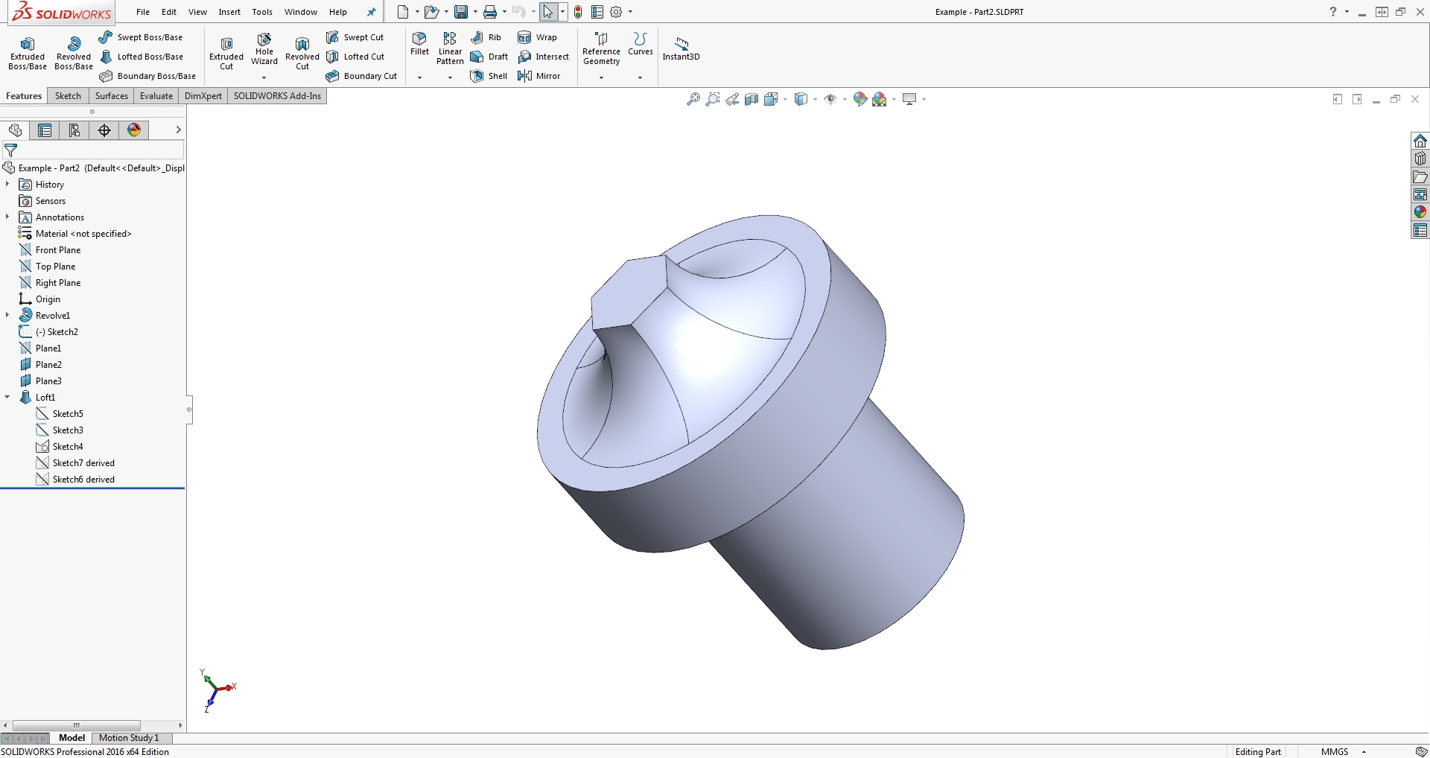Toggle the Section View in heads-up toolbar
This screenshot has width=1430, height=758.
(751, 99)
